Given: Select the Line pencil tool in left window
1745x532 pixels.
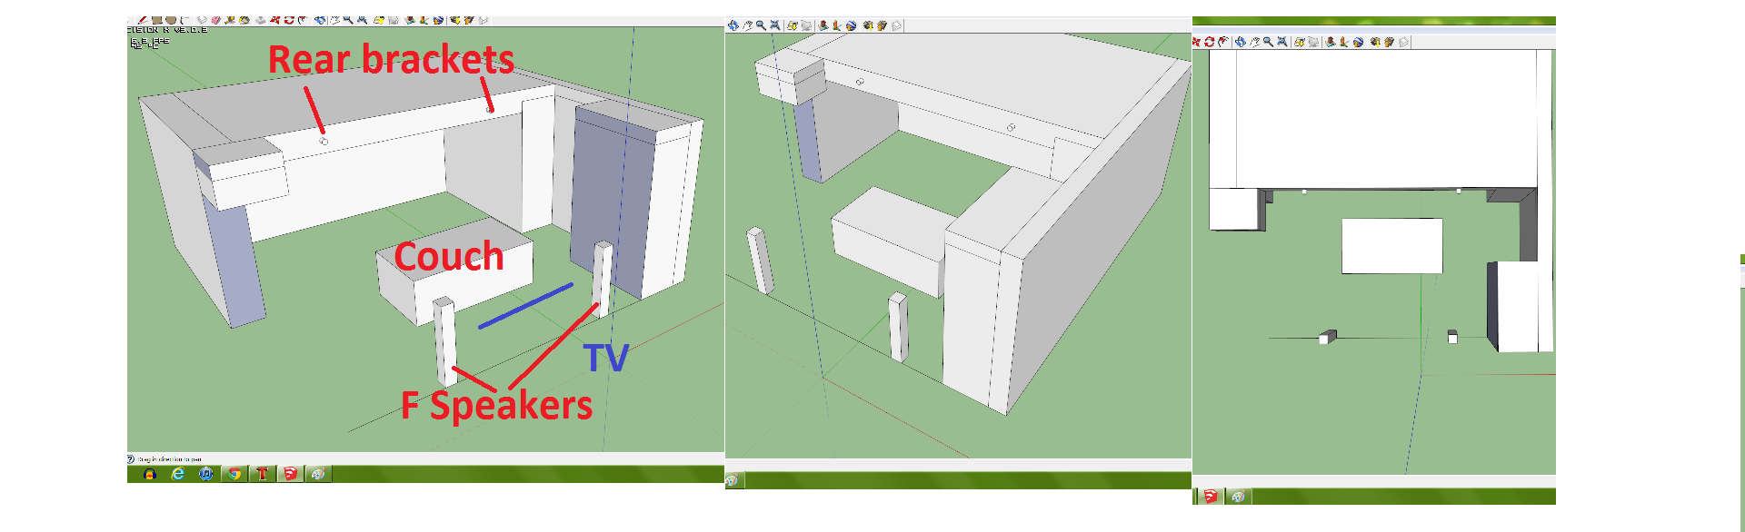Looking at the screenshot, I should click(142, 20).
